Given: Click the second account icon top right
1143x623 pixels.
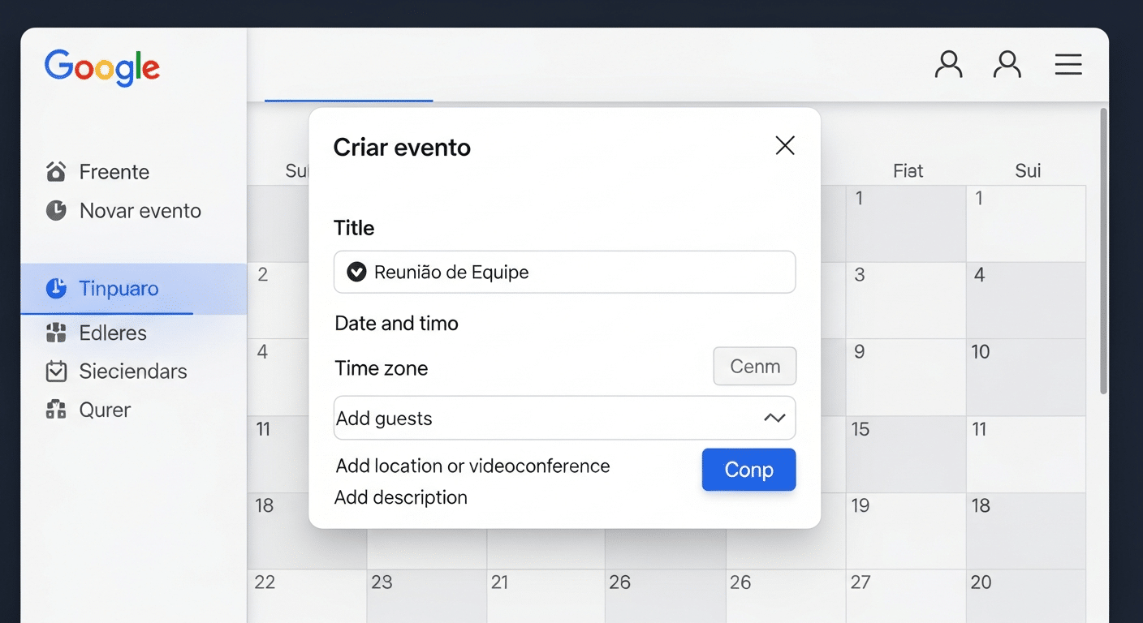Looking at the screenshot, I should coord(1007,63).
